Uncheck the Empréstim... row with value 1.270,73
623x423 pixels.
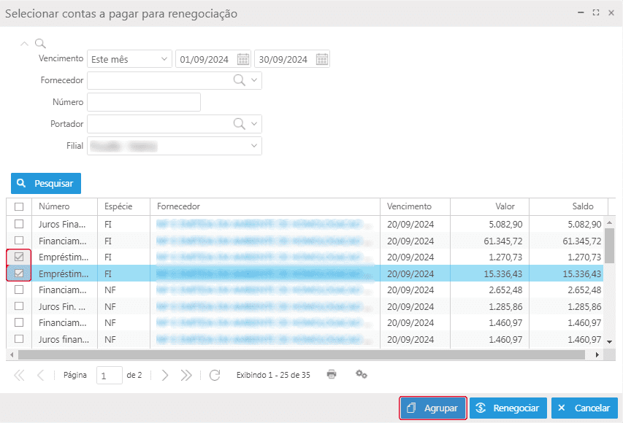point(19,257)
